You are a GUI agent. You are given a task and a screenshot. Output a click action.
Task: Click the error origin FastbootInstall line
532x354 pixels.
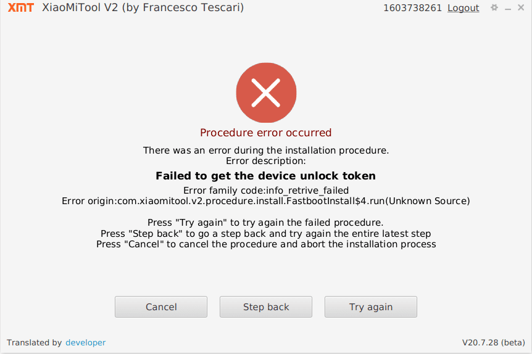266,201
